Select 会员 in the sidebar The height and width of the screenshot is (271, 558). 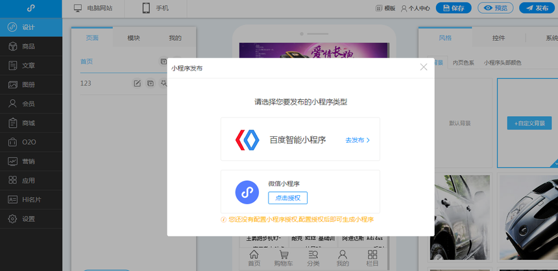pos(31,104)
